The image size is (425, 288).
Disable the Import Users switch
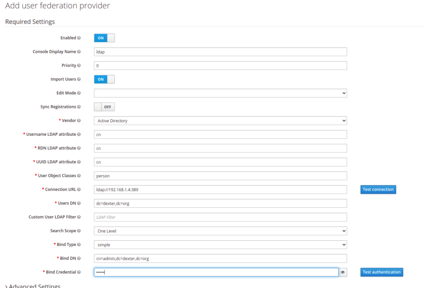point(104,79)
